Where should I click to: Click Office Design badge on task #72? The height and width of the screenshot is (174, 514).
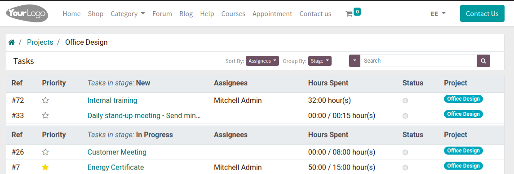pyautogui.click(x=464, y=99)
